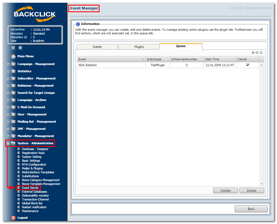Click the Update button
Image resolution: width=277 pixels, height=224 pixels.
[x=225, y=190]
